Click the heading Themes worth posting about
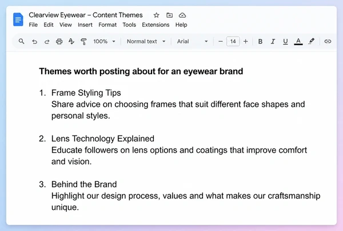 click(x=141, y=71)
